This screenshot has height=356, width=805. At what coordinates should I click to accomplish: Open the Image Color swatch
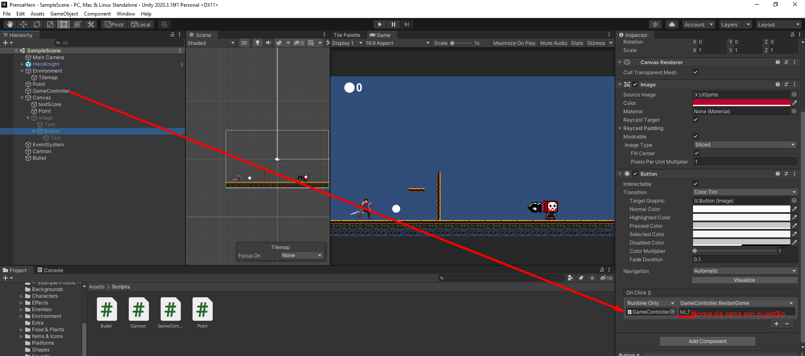[x=741, y=103]
